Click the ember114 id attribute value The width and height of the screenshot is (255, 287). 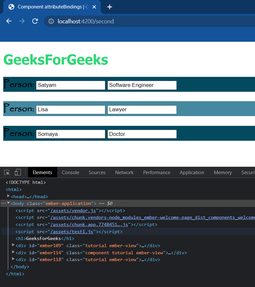click(x=50, y=253)
